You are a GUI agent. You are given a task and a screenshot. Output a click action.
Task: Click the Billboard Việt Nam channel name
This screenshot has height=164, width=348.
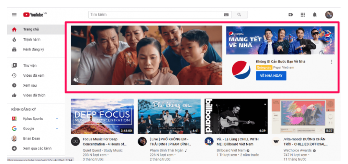pos(231,150)
